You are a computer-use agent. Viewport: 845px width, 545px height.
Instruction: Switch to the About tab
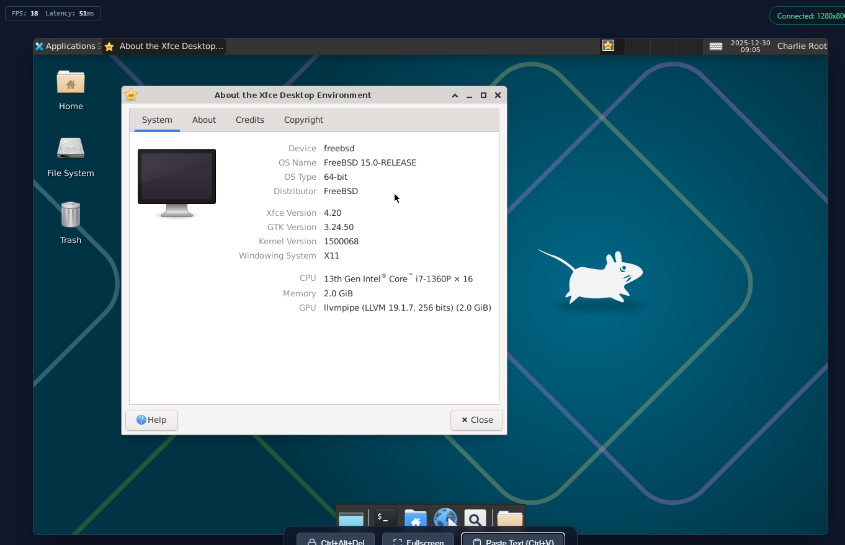tap(204, 120)
